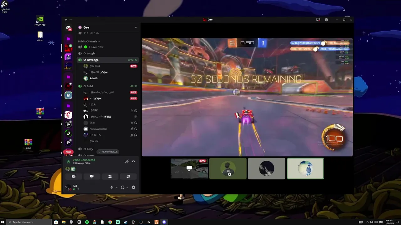Viewport: 401px width, 225px height.
Task: Click the Windows Start button
Action: tap(3, 222)
